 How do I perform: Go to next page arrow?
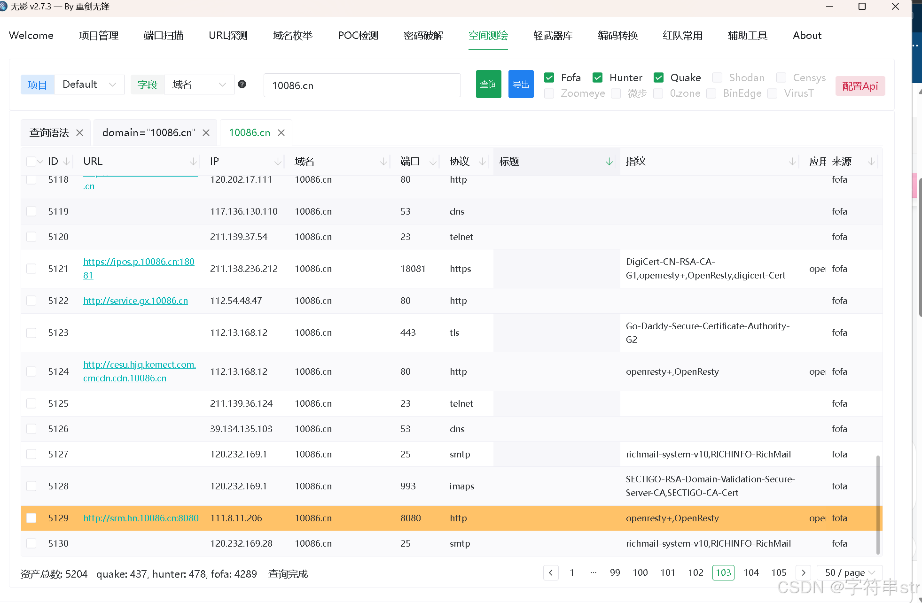(804, 572)
